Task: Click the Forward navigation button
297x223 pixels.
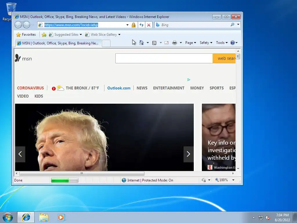Action: (x=26, y=25)
